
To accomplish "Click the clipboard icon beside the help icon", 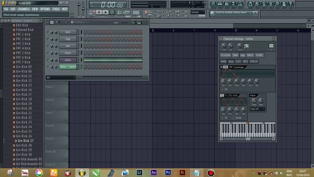I will point(284,4).
